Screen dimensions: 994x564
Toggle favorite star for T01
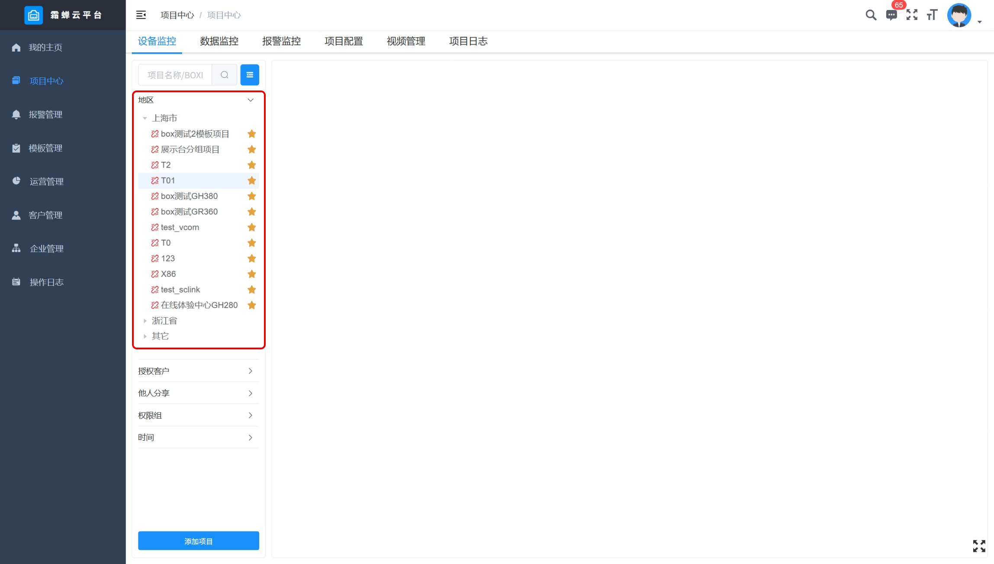click(252, 180)
